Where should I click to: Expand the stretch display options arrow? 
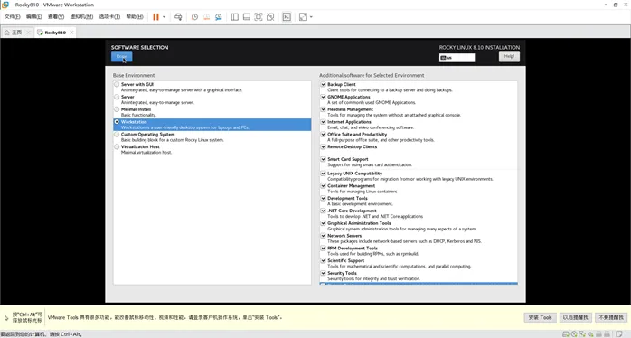tap(311, 17)
